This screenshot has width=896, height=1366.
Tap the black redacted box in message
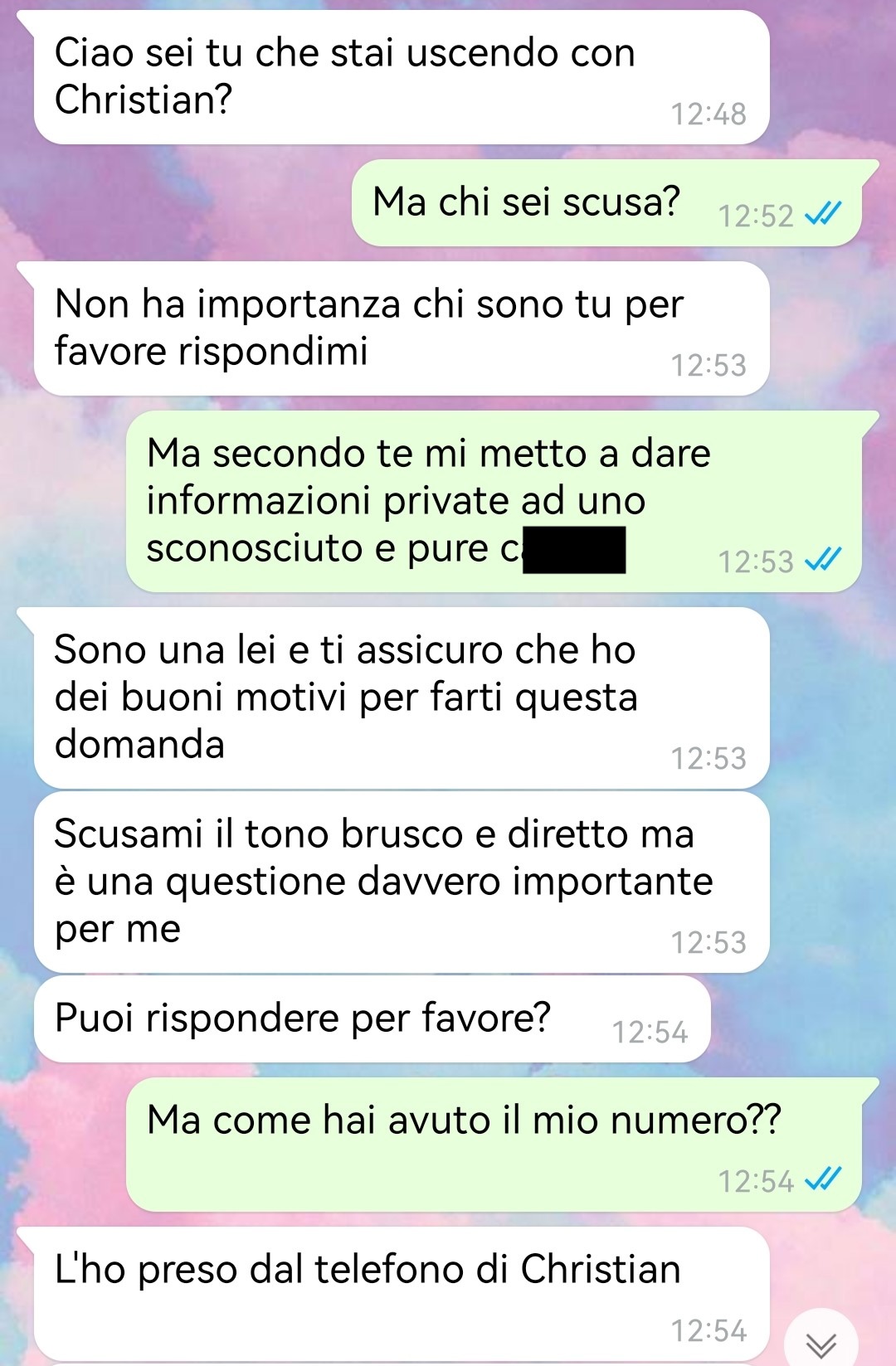pyautogui.click(x=574, y=549)
